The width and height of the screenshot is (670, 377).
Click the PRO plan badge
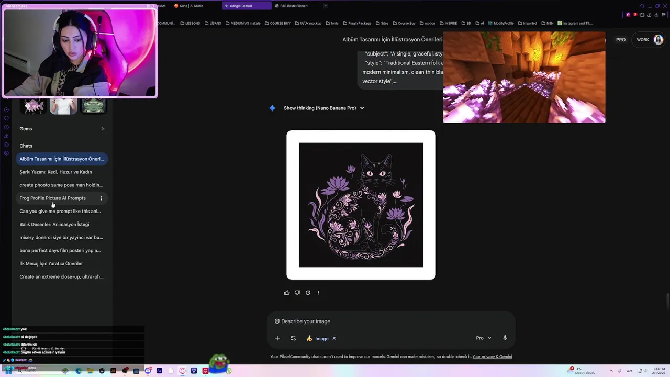[x=621, y=40]
